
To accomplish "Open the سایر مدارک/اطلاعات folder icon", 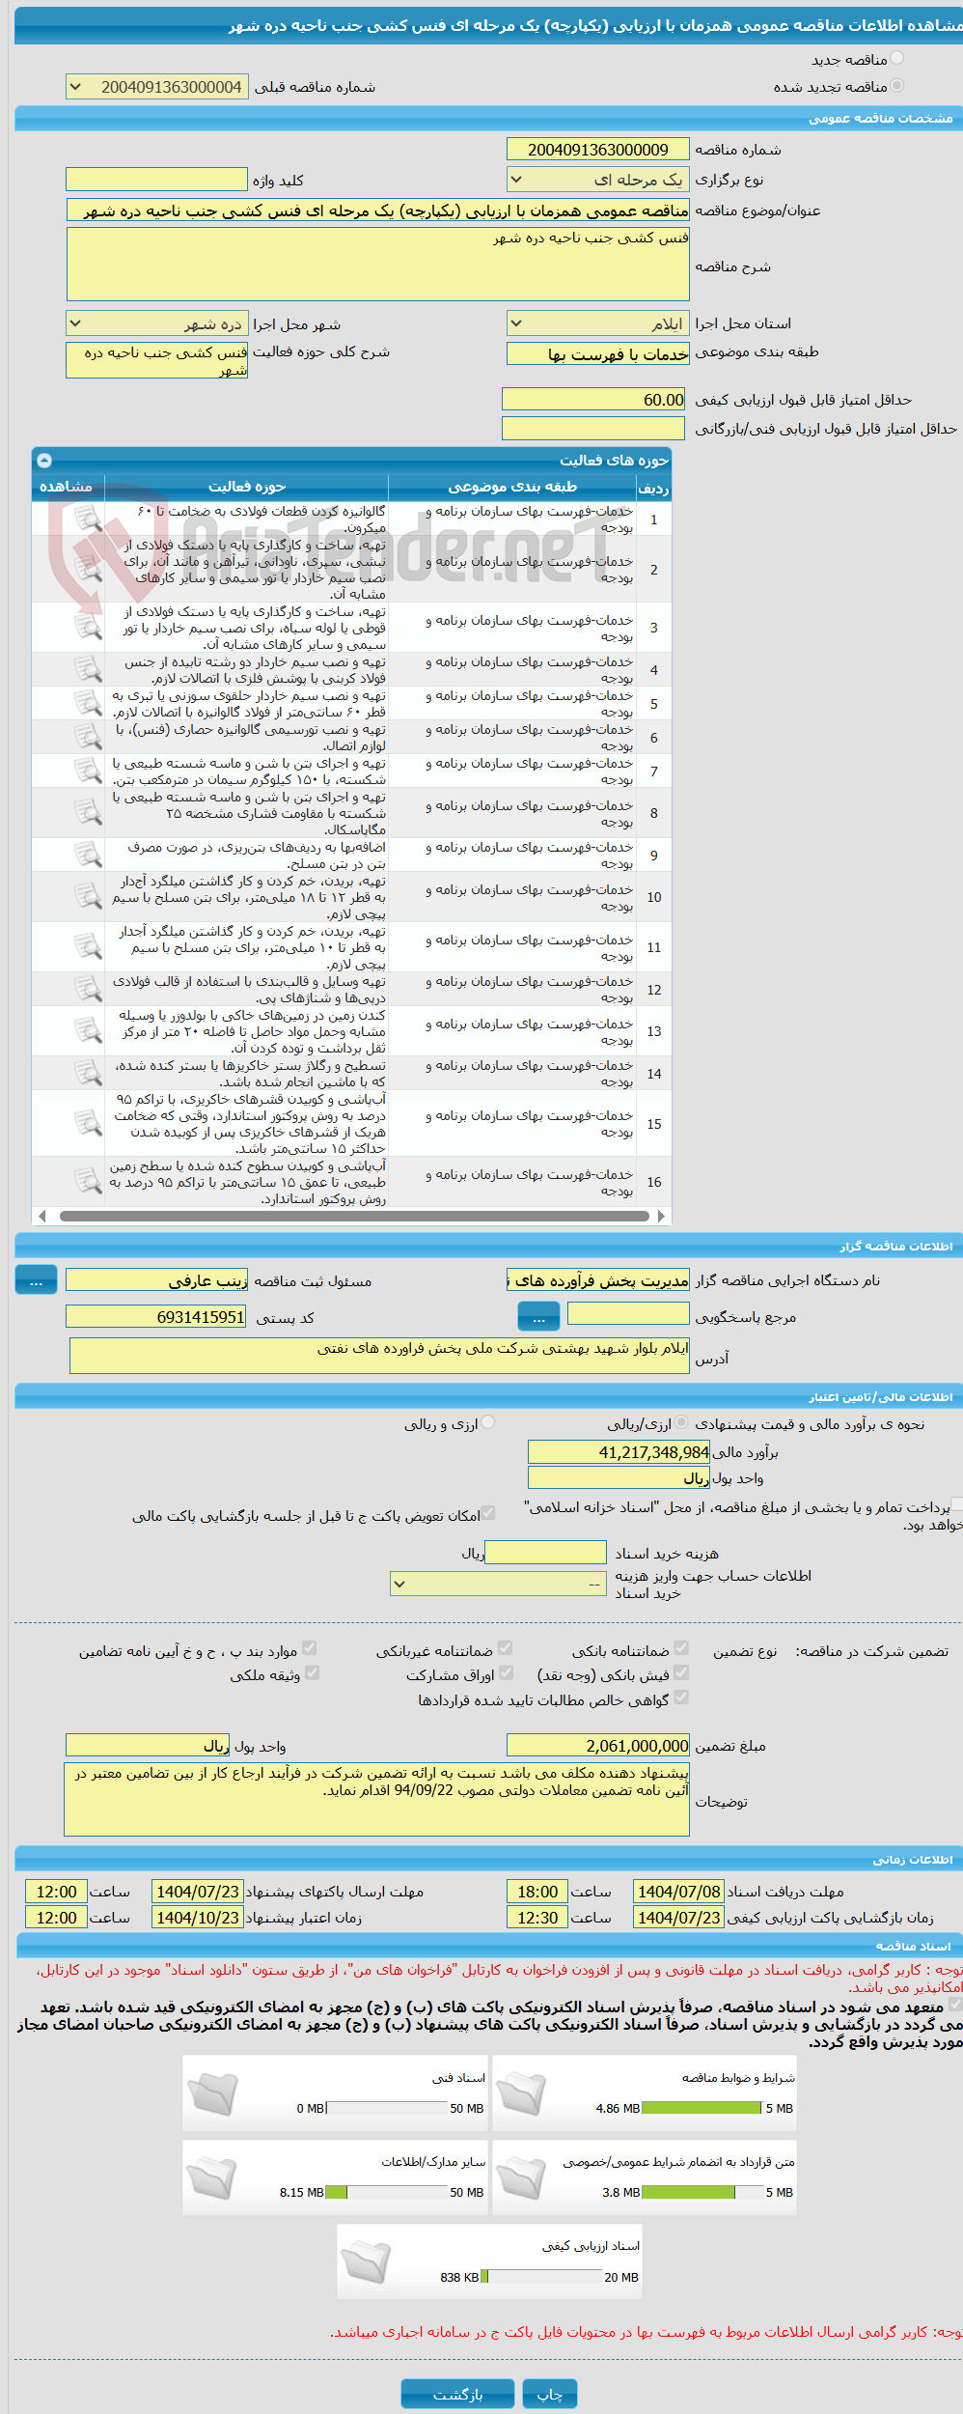I will [212, 2178].
